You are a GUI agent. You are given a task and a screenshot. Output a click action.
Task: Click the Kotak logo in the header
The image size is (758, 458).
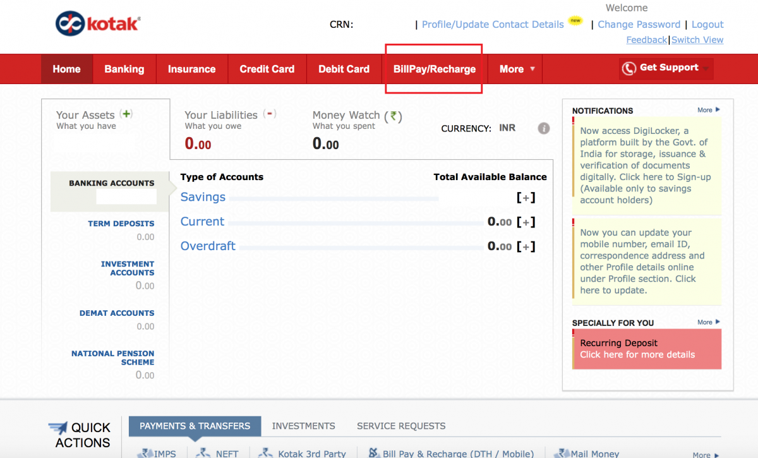pos(97,23)
